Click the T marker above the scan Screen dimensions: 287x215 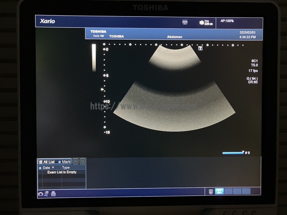[200, 48]
